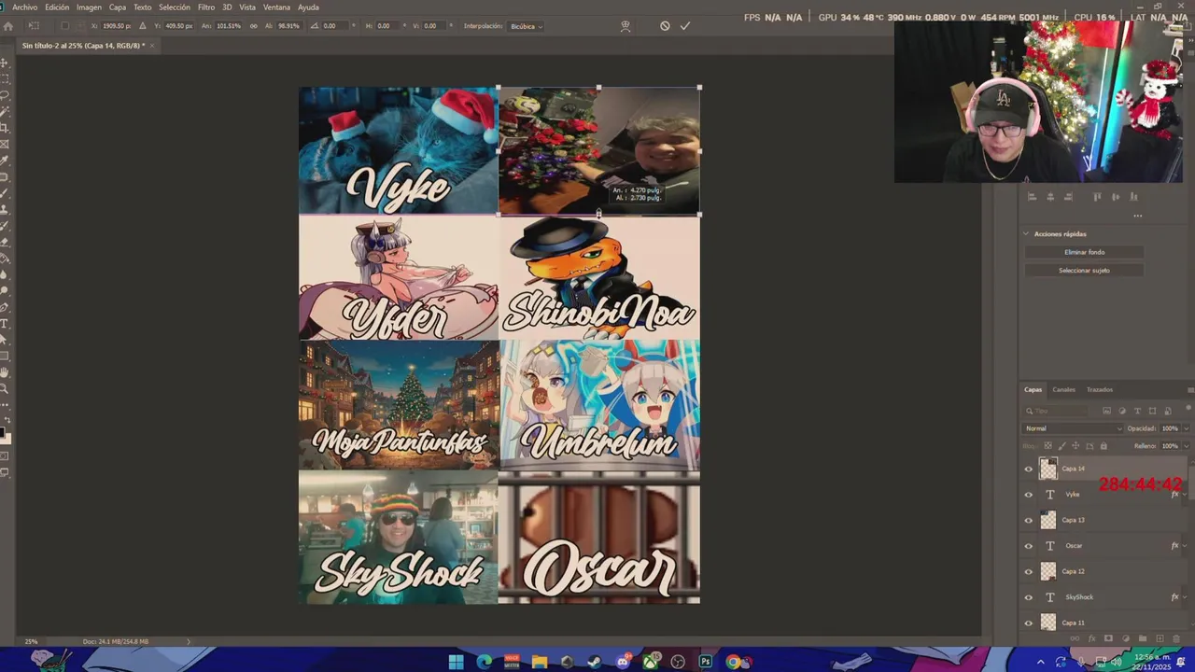Add a layer style via fx icon
The image size is (1195, 672).
pos(1091,638)
